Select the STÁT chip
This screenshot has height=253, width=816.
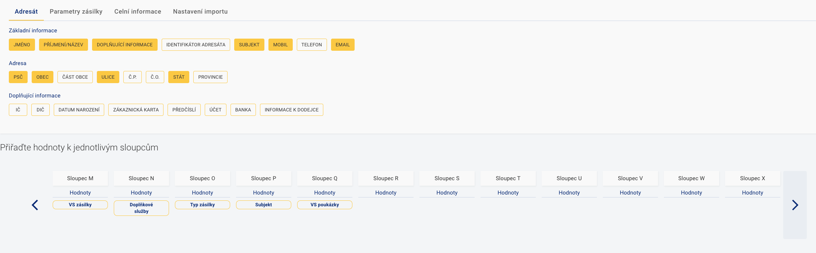pyautogui.click(x=179, y=77)
